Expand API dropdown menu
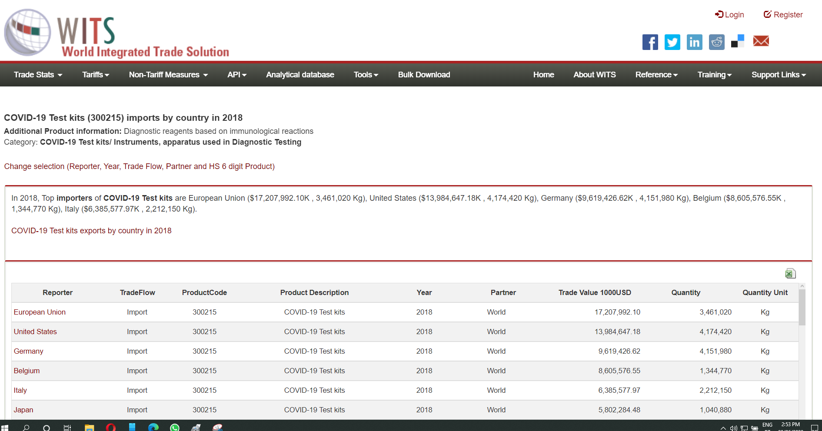822x431 pixels. point(237,75)
